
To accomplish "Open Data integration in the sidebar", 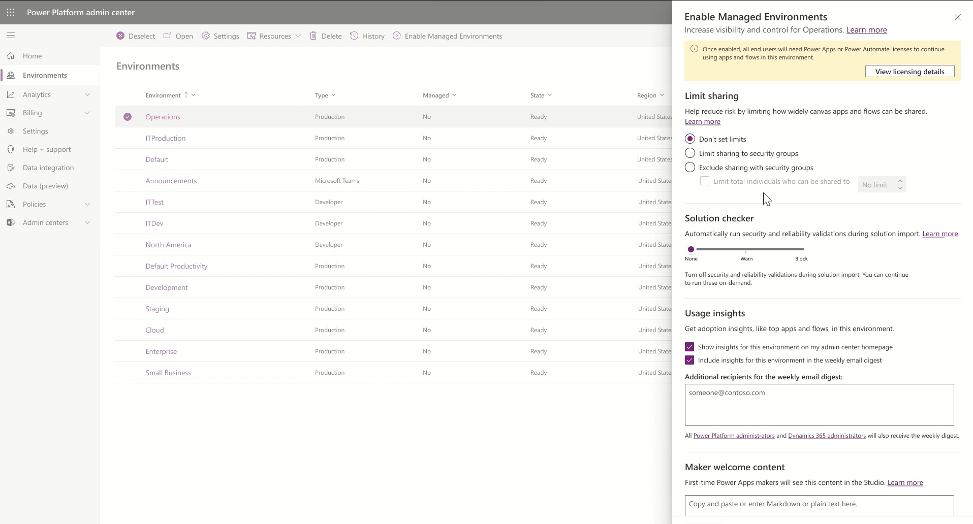I will pyautogui.click(x=48, y=168).
